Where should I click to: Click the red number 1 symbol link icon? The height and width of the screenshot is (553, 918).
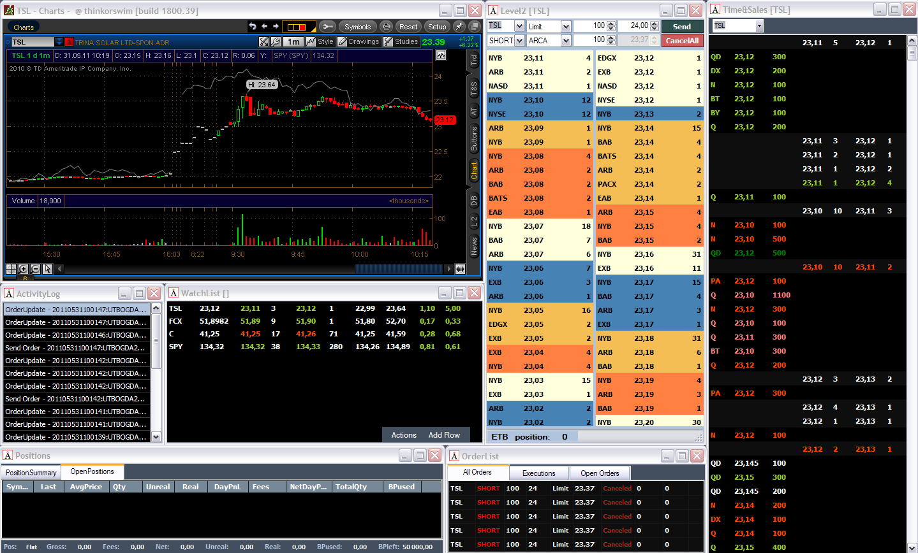pos(70,42)
